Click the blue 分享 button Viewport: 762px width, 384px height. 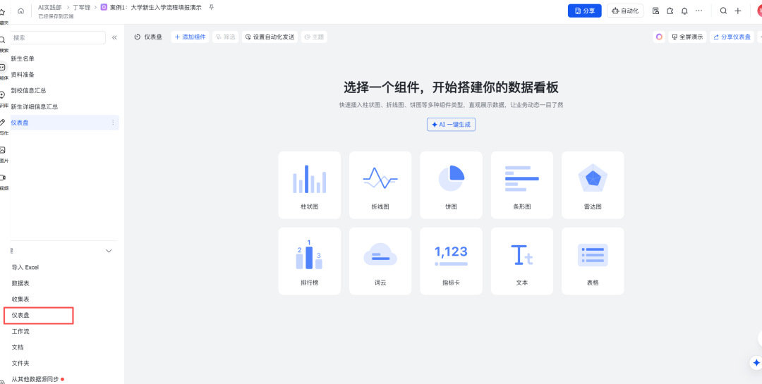tap(584, 11)
